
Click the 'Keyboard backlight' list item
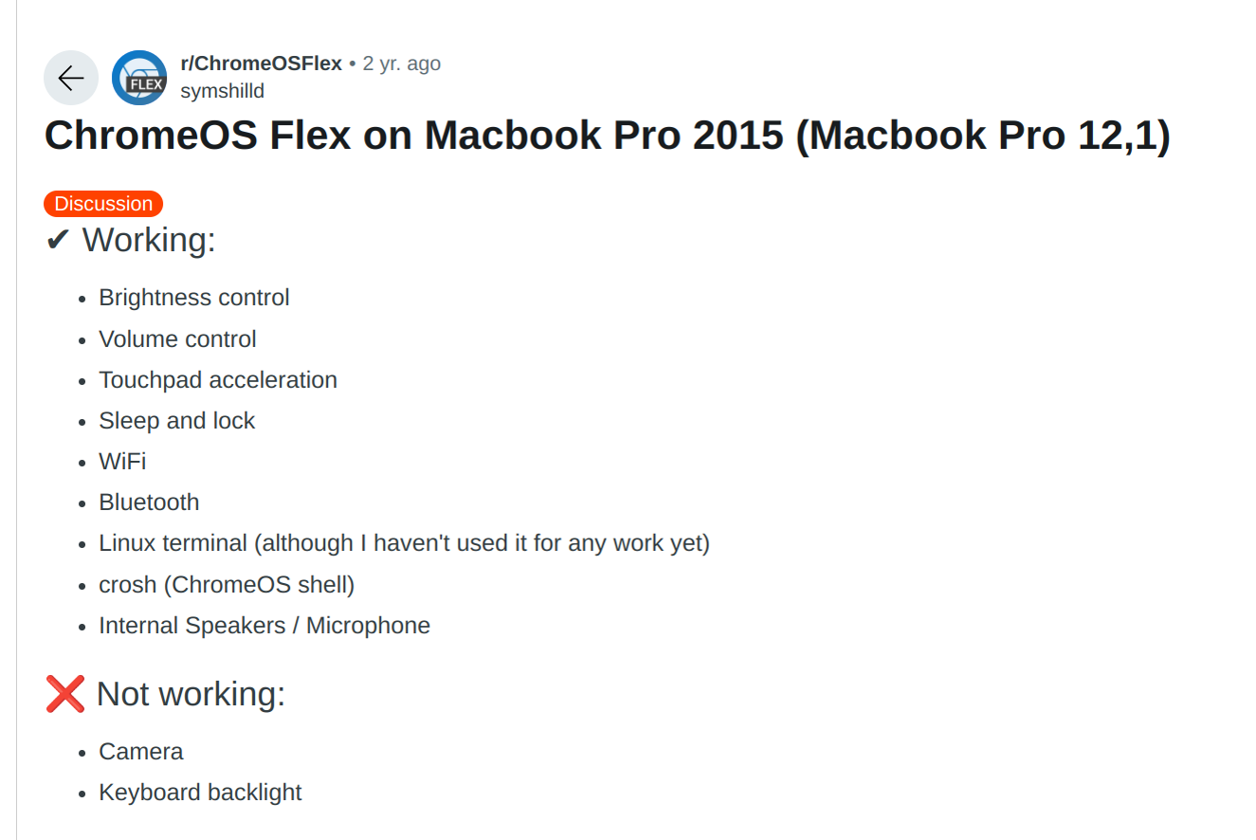click(200, 793)
